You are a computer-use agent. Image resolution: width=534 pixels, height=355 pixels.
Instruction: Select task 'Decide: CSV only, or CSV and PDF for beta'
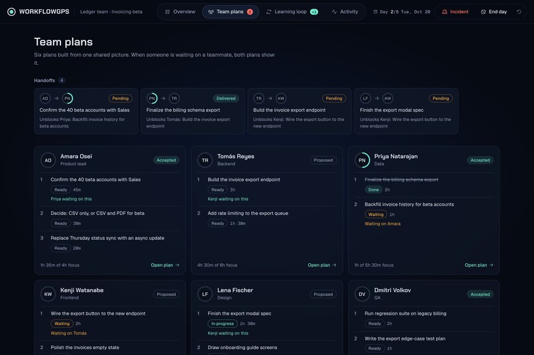(x=97, y=214)
